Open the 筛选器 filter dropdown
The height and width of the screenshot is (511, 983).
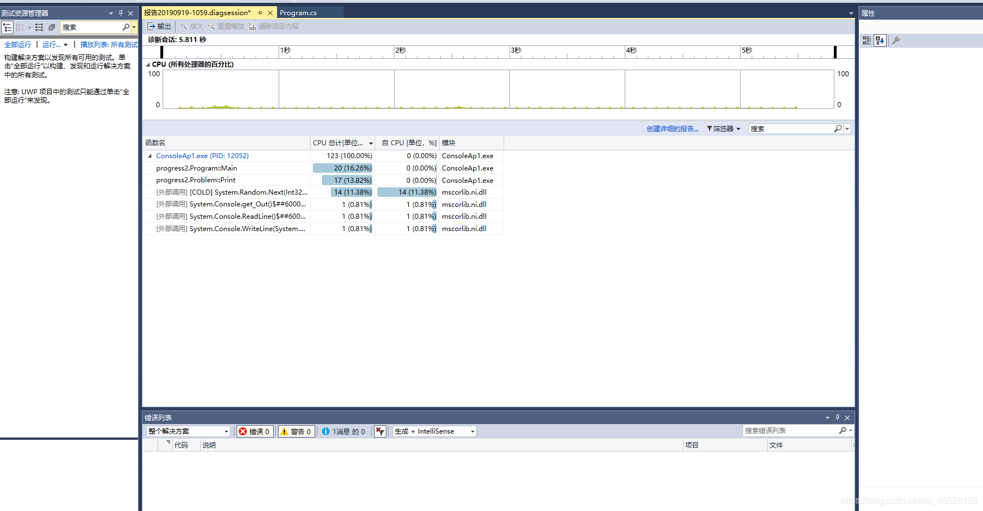click(723, 128)
